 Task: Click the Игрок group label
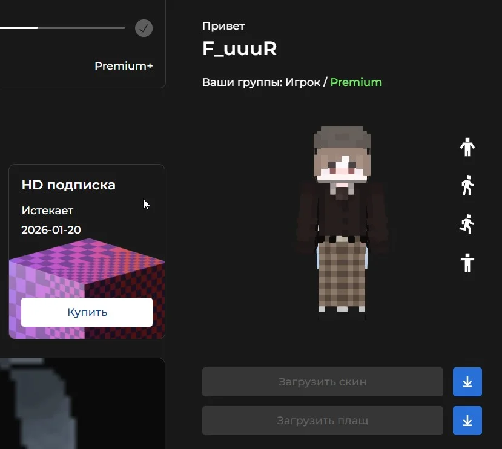(302, 82)
